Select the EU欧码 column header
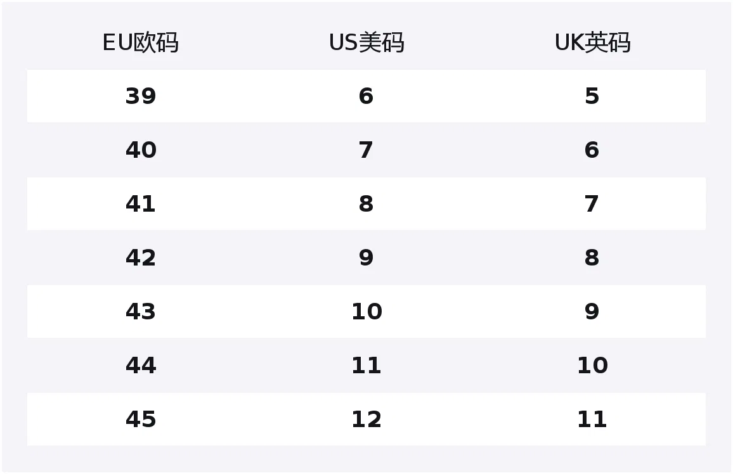Image resolution: width=733 pixels, height=474 pixels. point(140,42)
